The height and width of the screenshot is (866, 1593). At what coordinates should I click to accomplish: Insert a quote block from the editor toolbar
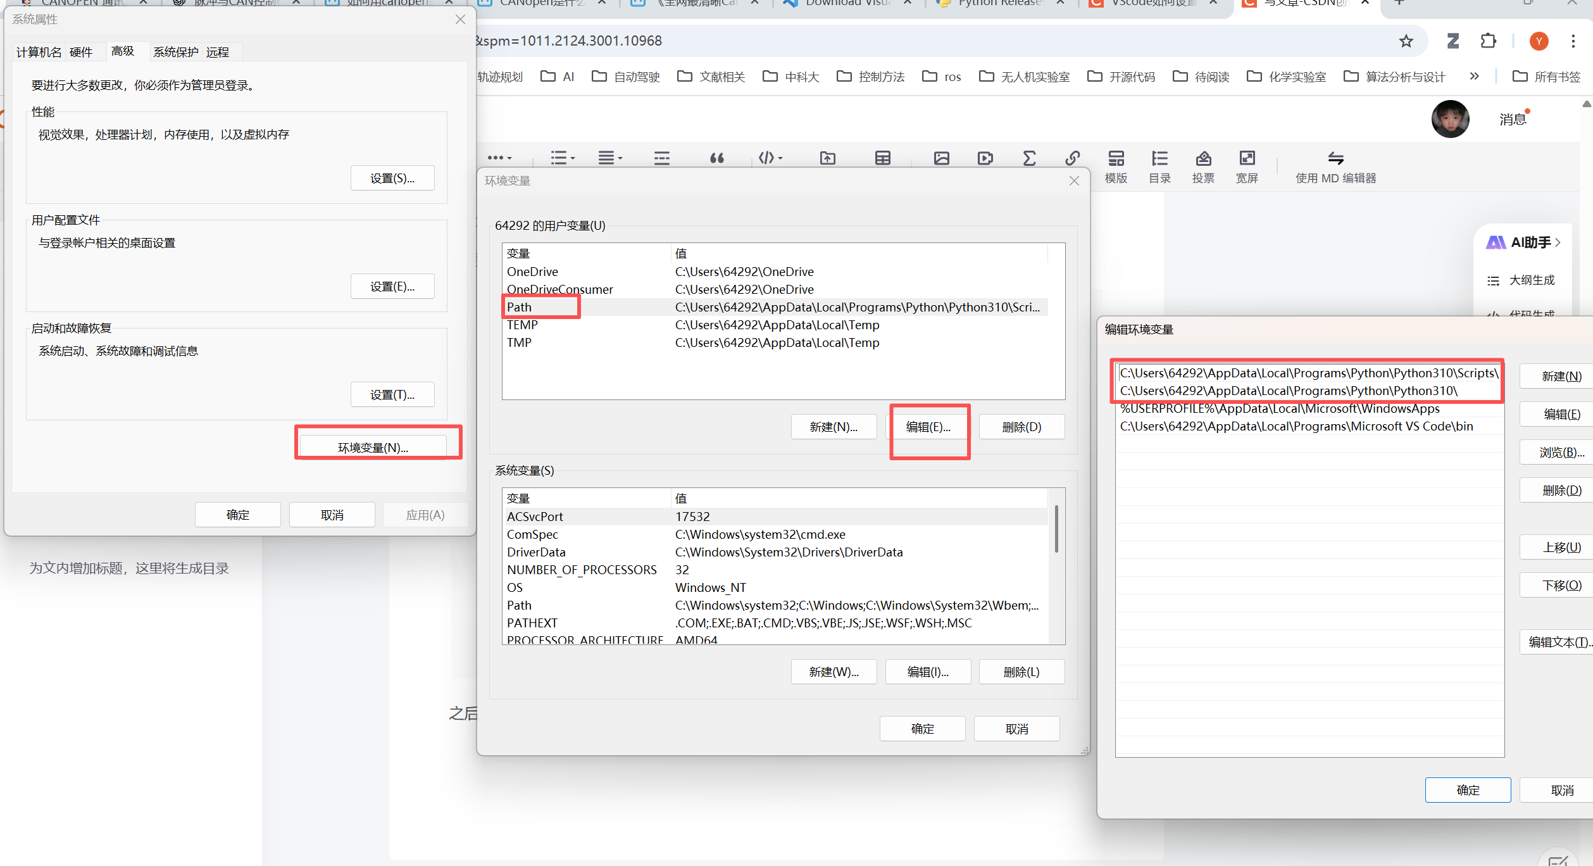(716, 158)
